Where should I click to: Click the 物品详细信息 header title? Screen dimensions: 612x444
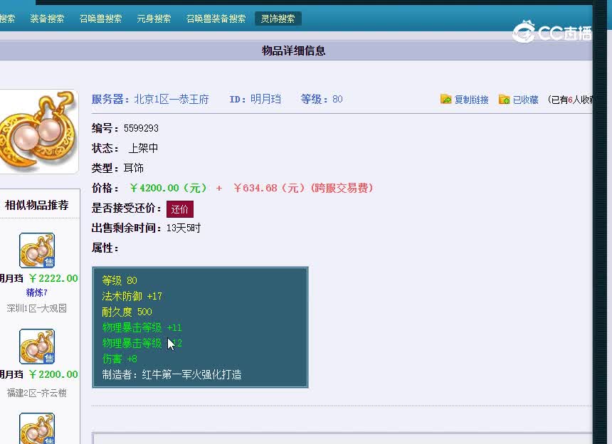(x=293, y=51)
